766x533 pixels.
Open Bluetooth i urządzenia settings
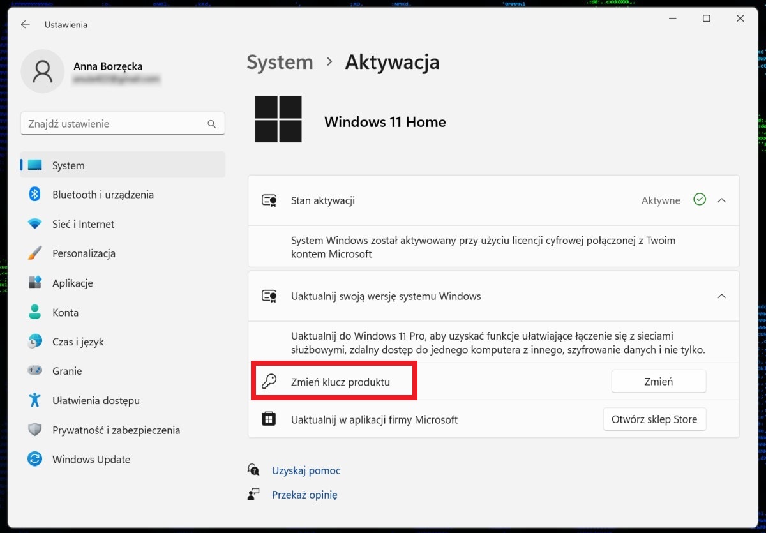(x=102, y=195)
